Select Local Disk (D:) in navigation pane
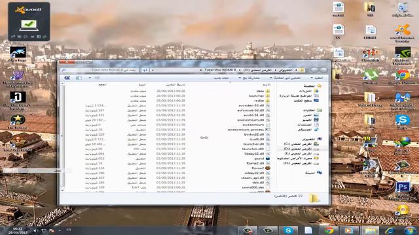This screenshot has width=419, height=235. (301, 149)
